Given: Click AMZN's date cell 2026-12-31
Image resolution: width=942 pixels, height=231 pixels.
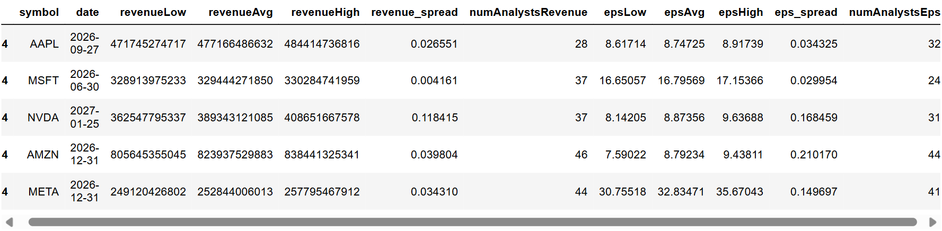Looking at the screenshot, I should (85, 154).
